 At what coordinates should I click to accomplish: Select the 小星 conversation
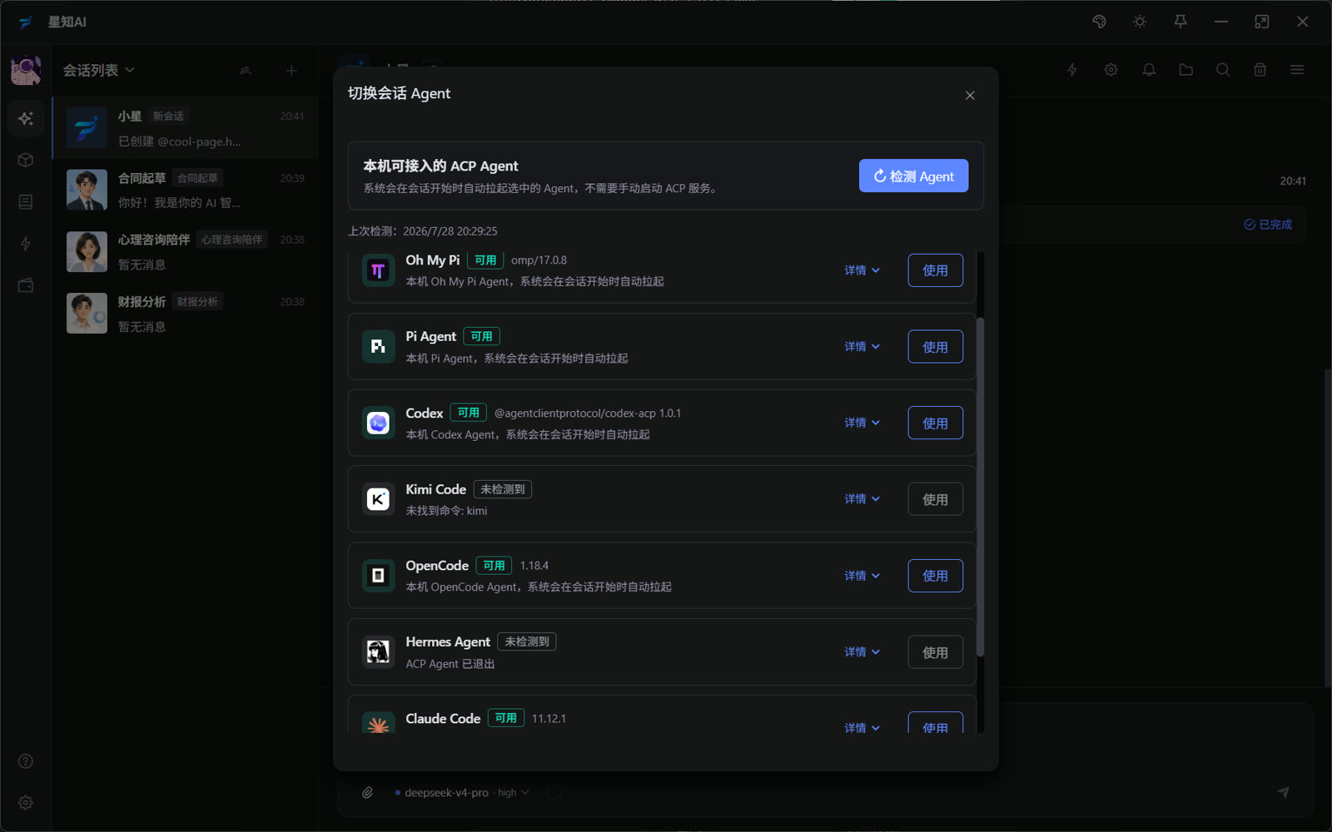186,128
